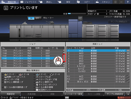Click indicator lamp next to トナーK

coord(48,74)
